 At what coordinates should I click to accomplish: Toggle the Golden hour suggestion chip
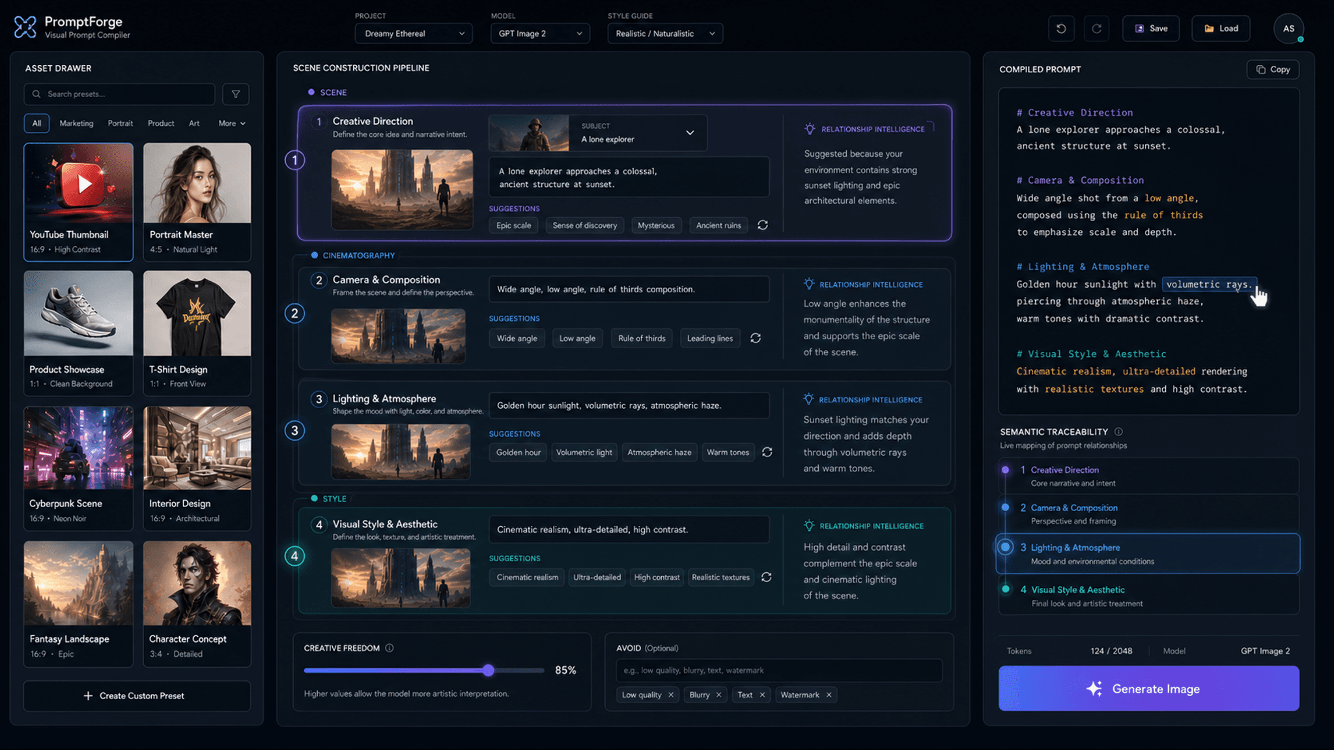pyautogui.click(x=518, y=452)
